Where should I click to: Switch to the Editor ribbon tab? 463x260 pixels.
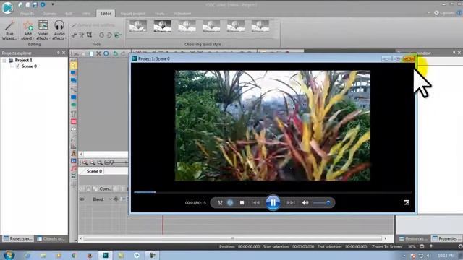point(106,13)
